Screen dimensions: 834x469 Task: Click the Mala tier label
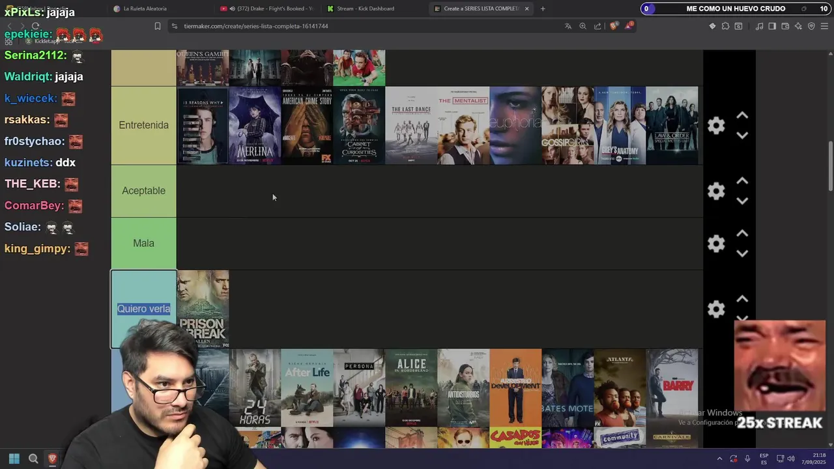point(143,243)
